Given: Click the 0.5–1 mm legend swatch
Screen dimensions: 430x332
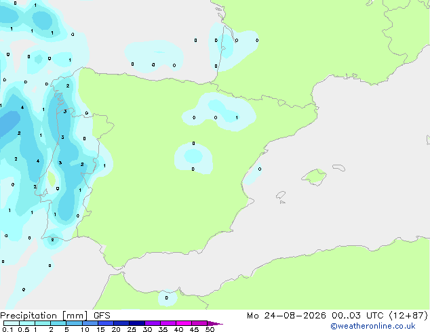Looking at the screenshot, I should coord(27,323).
